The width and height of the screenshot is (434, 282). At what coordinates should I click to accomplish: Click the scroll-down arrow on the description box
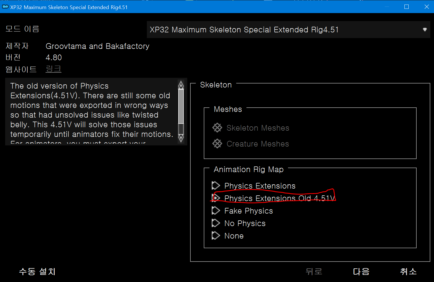[181, 139]
